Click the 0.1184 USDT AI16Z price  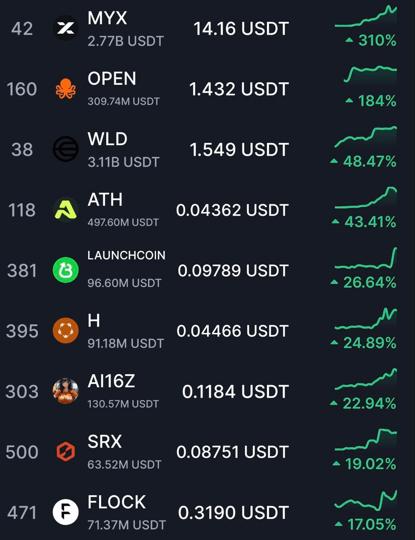pyautogui.click(x=235, y=391)
